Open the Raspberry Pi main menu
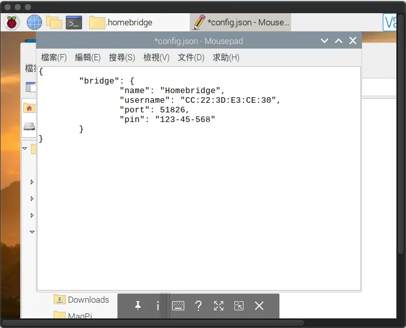Viewport: 406px width, 328px height. coord(12,22)
